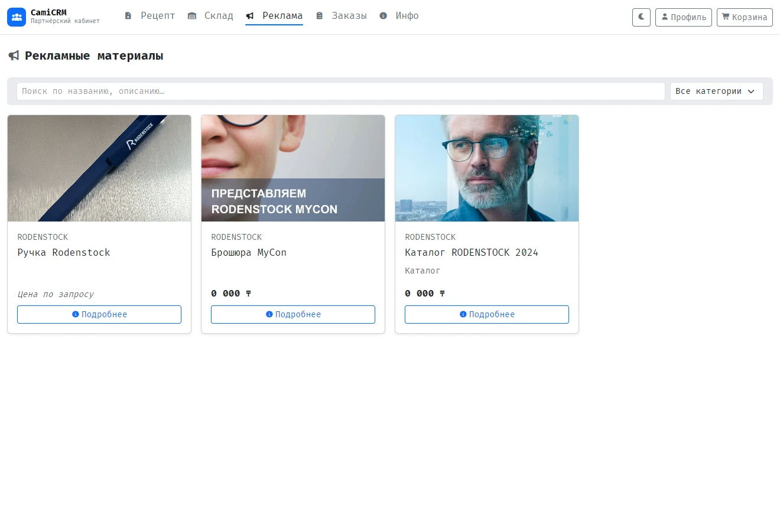Go to the Рецепт tab
The width and height of the screenshot is (780, 508).
click(x=149, y=16)
